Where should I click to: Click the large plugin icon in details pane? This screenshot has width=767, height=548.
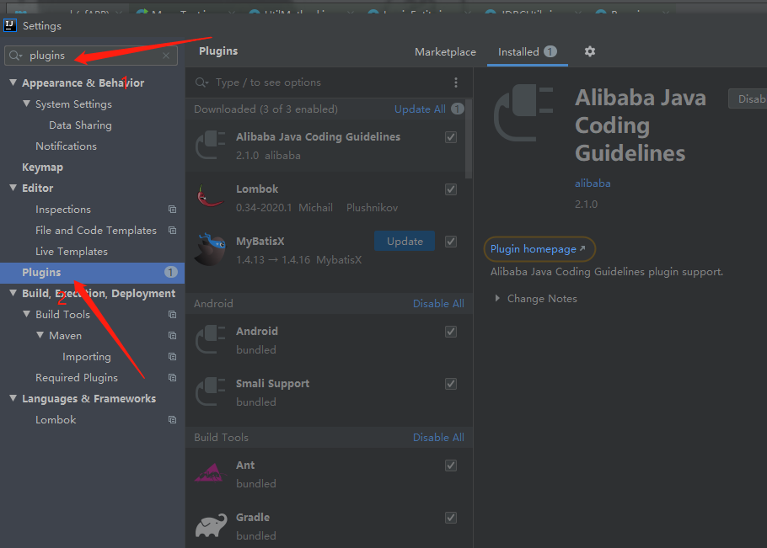(523, 113)
